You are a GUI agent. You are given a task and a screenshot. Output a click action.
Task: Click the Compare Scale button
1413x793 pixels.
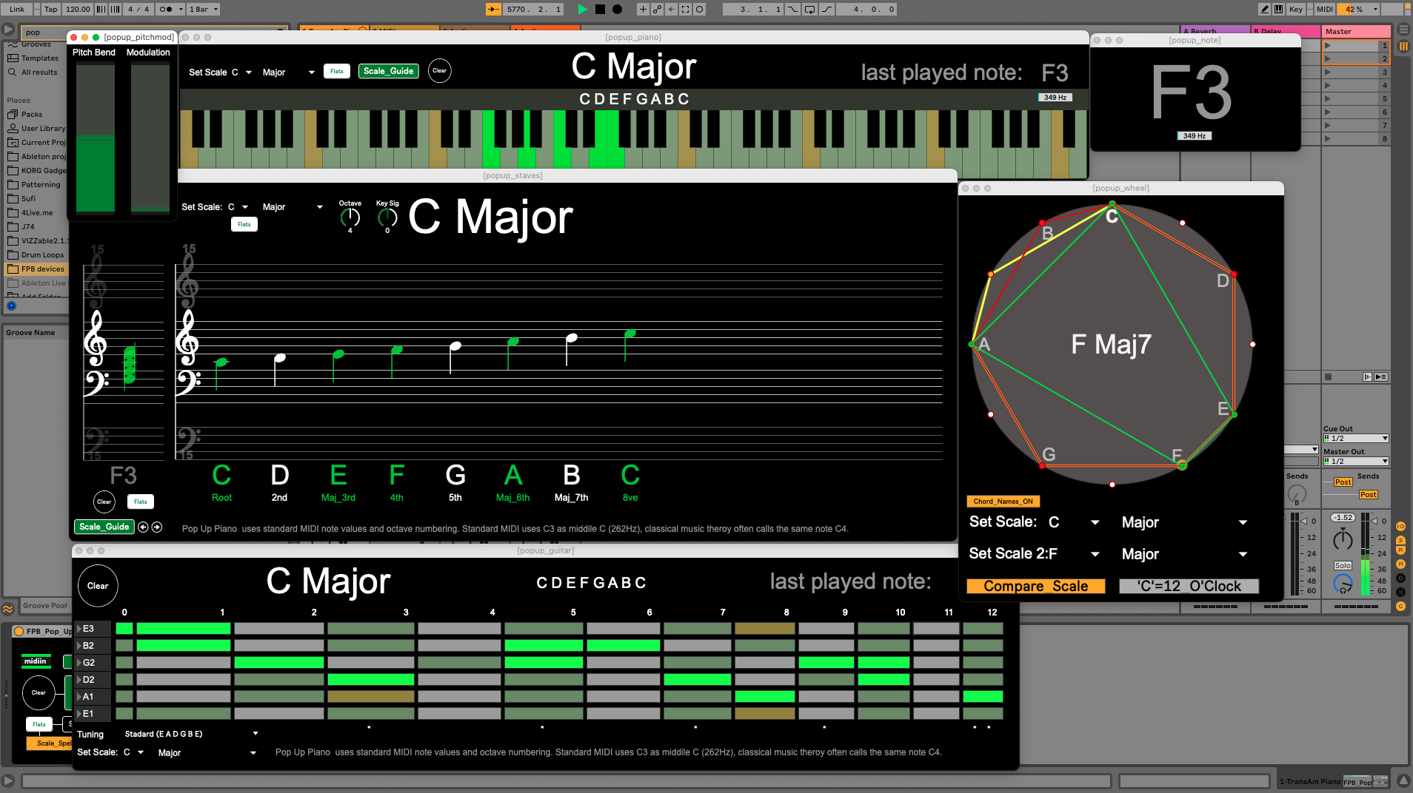point(1035,587)
